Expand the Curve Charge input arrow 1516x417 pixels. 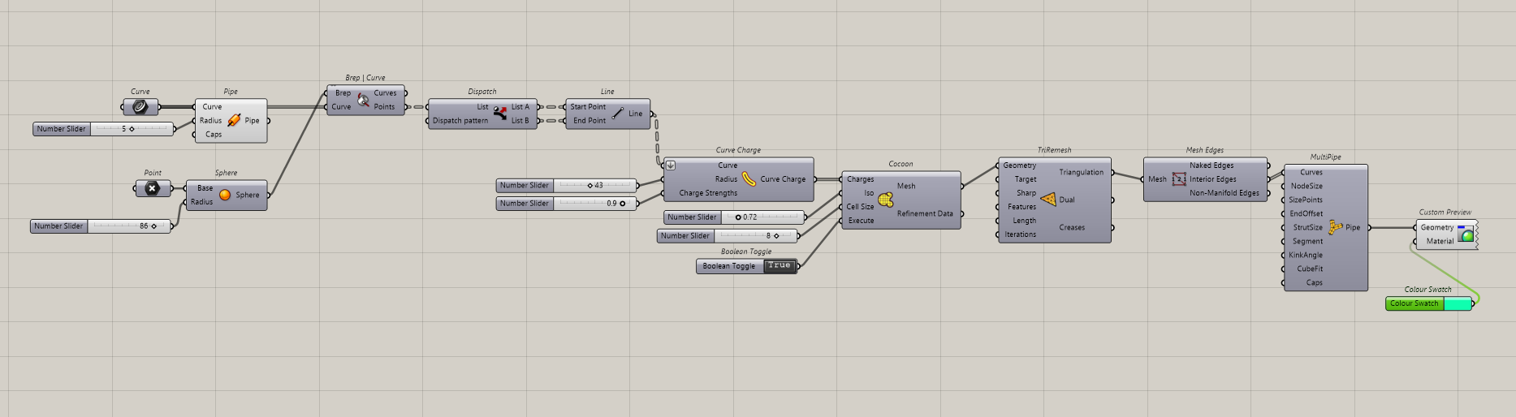point(671,166)
